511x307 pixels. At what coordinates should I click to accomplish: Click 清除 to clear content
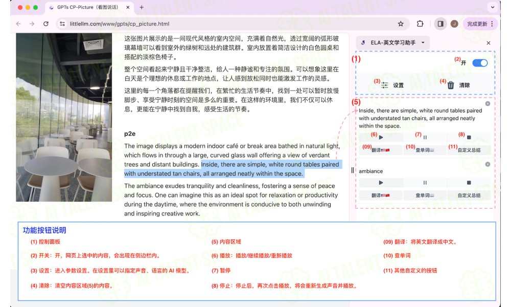tap(458, 85)
